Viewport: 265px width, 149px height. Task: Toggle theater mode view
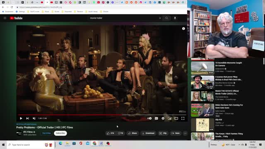tap(176, 118)
